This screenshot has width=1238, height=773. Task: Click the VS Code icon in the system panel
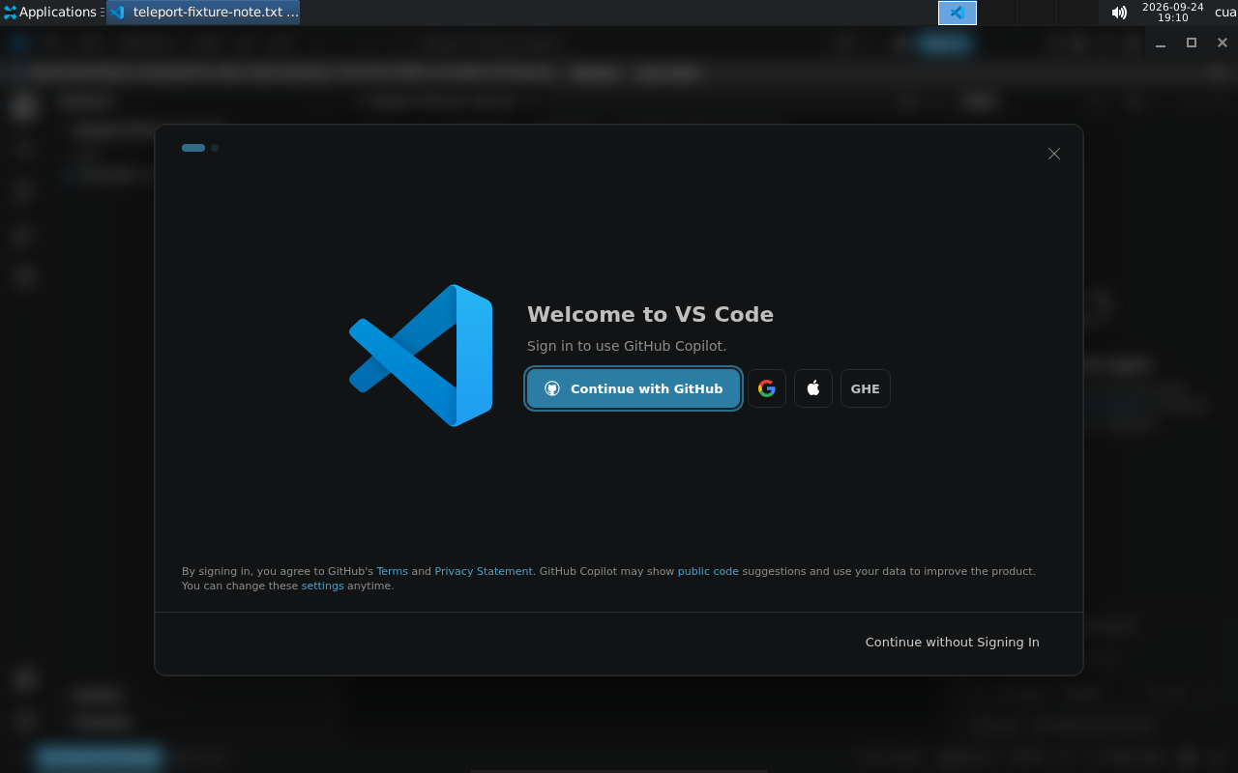958,13
